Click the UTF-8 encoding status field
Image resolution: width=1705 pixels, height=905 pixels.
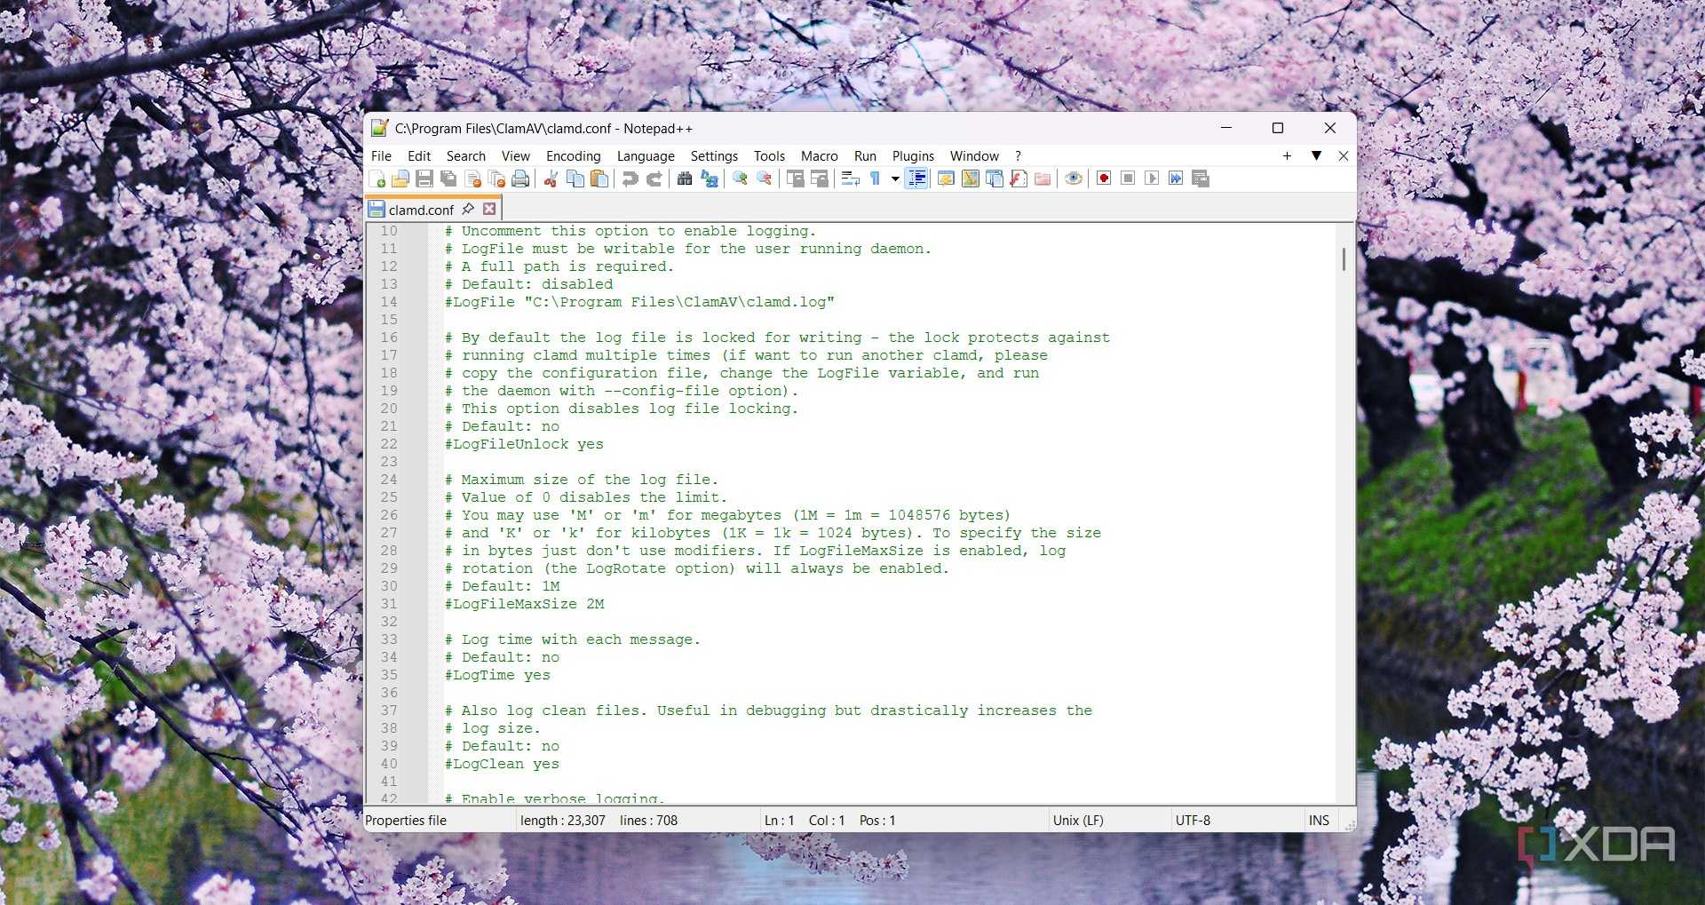(1236, 821)
